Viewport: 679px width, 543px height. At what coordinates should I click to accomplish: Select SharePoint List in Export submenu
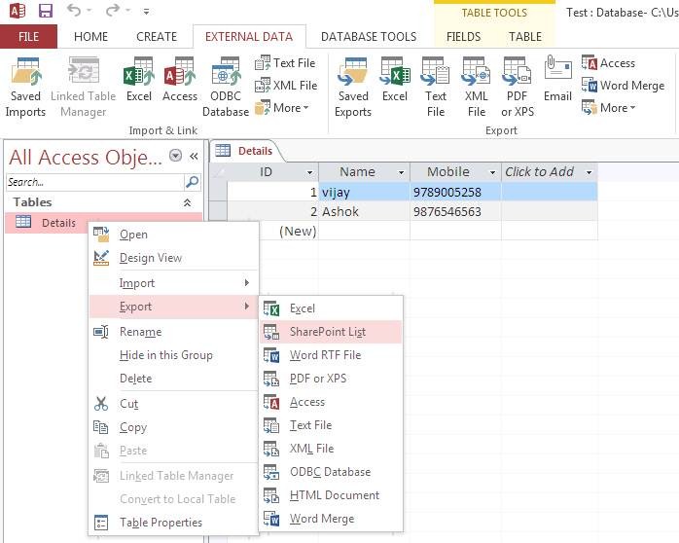point(331,332)
